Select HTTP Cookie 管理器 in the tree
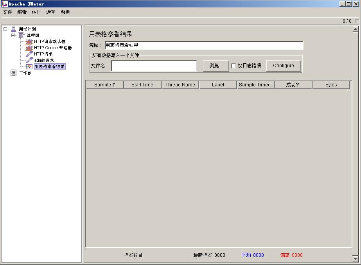The image size is (361, 265). (53, 48)
